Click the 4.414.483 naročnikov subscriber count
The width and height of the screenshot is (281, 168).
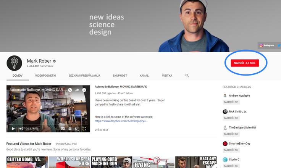pos(40,66)
